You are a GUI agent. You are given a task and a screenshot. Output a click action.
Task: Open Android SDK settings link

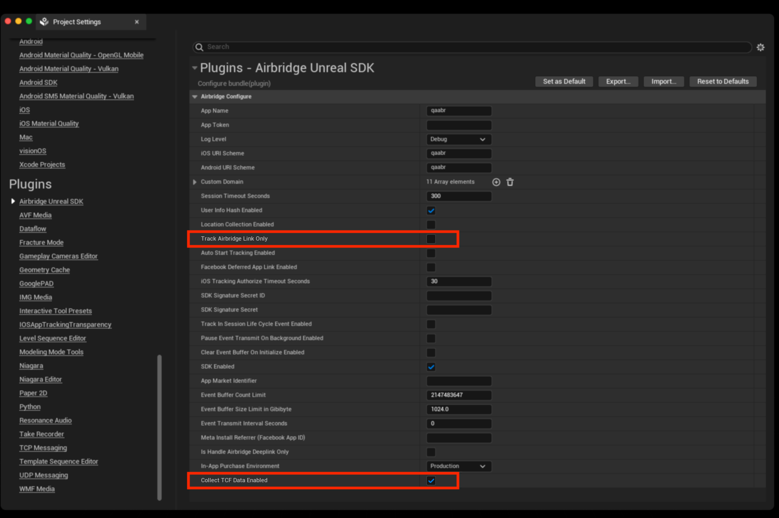pyautogui.click(x=38, y=83)
